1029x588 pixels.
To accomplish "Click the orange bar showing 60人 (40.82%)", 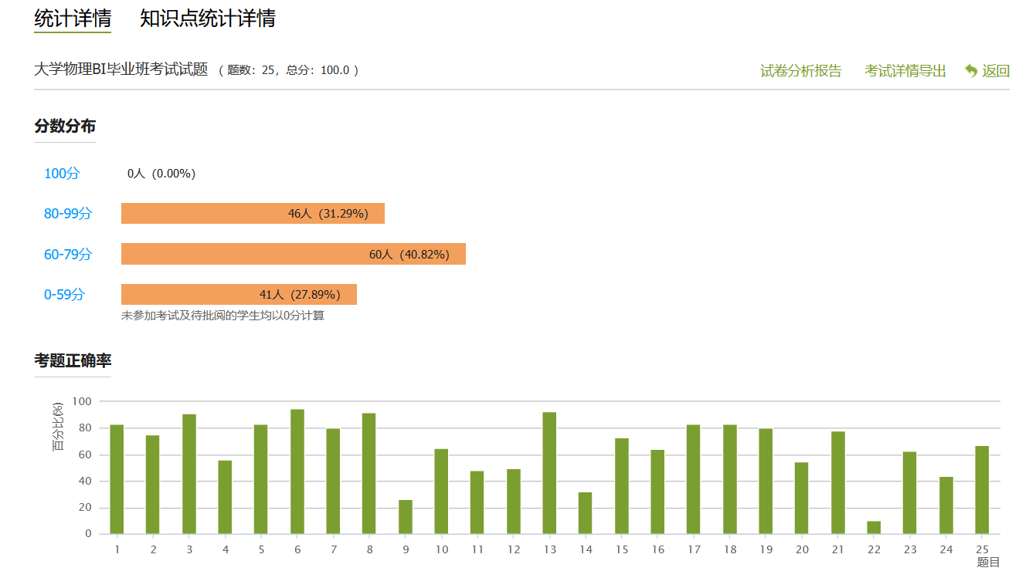I will coord(293,253).
